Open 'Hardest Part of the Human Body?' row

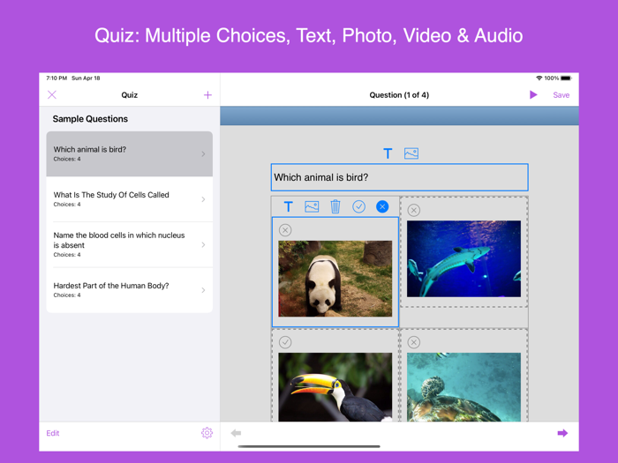pos(129,290)
